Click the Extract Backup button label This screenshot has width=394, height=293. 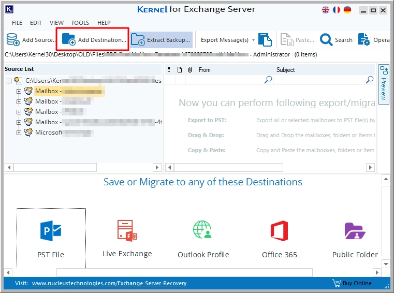168,40
